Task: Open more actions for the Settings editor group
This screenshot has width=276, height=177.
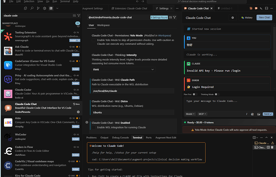Action: tap(177, 8)
